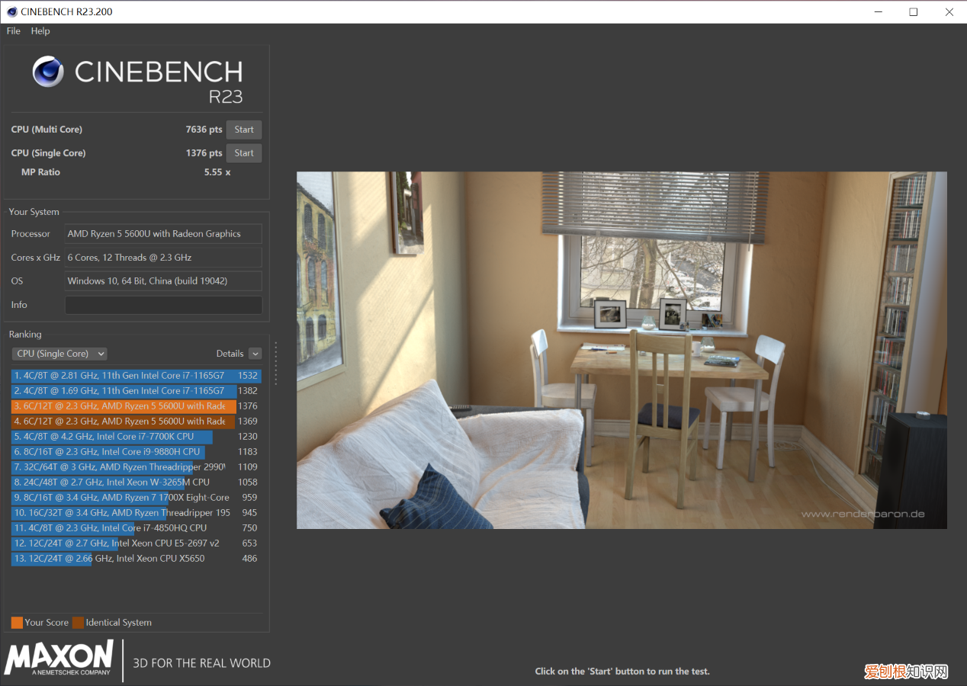Screen dimensions: 967x686
Task: Click the OS version field
Action: click(163, 281)
